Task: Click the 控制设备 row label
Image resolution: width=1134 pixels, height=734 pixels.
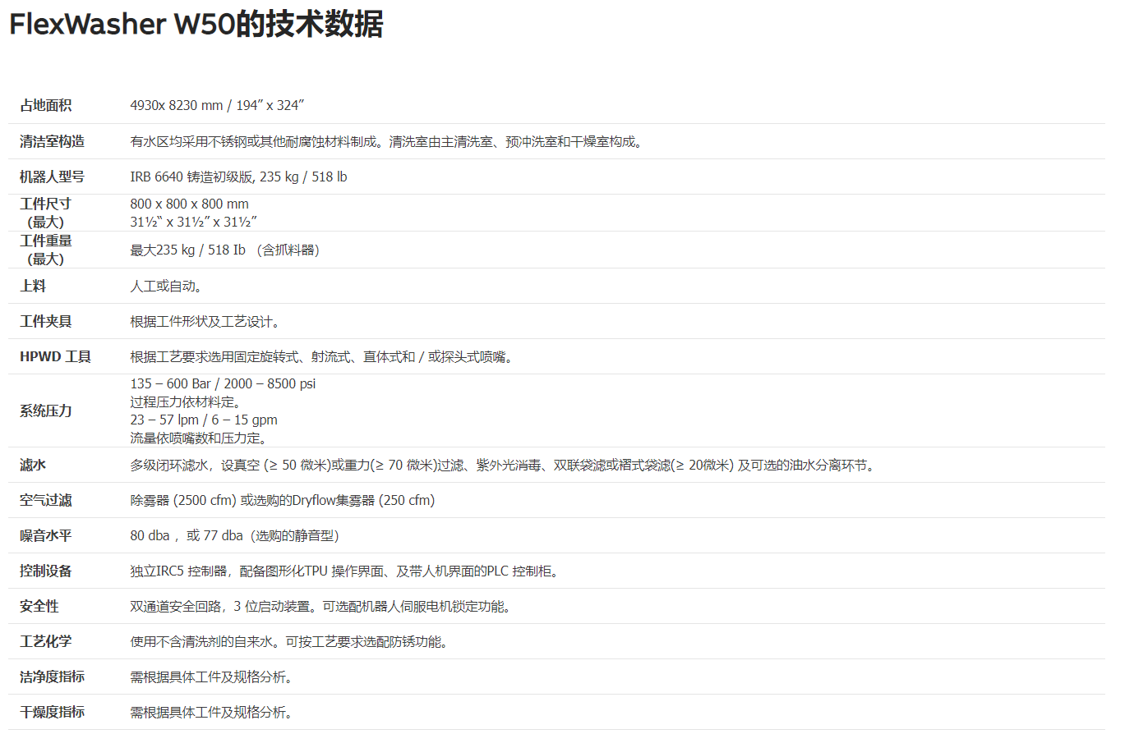Action: click(x=46, y=571)
